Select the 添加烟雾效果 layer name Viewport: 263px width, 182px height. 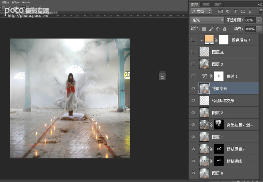223,101
